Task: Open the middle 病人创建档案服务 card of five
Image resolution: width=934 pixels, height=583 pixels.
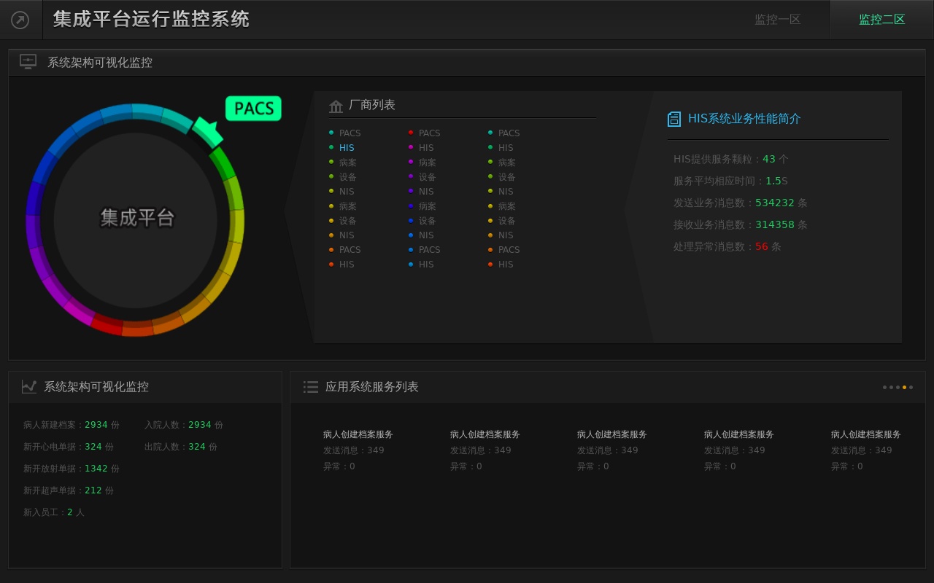Action: 612,450
